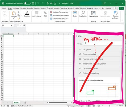Open the Daten ribbon tab

(43, 8)
